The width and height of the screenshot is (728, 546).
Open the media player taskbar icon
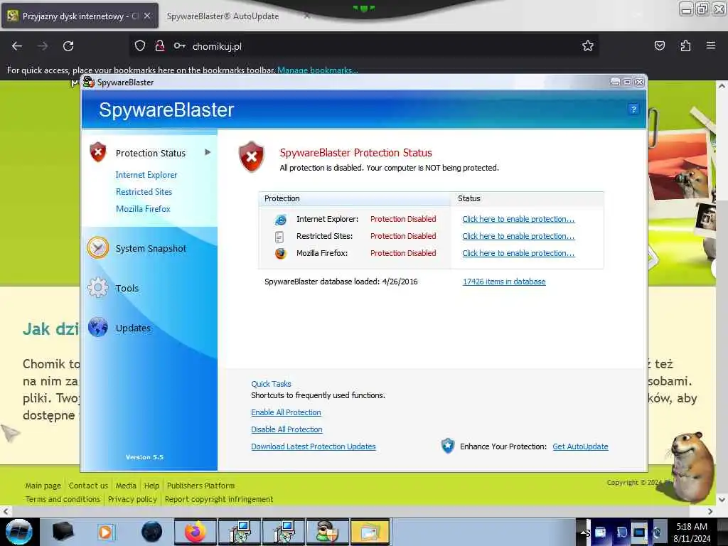pyautogui.click(x=107, y=532)
